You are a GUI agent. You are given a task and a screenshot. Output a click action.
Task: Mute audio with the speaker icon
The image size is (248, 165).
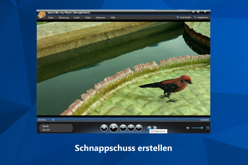[188, 128]
